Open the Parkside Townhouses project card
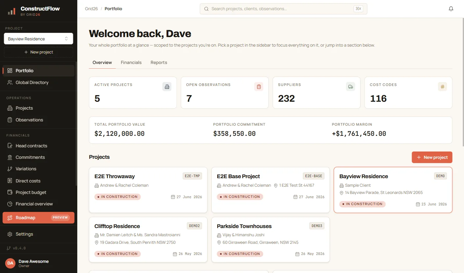 [271, 240]
